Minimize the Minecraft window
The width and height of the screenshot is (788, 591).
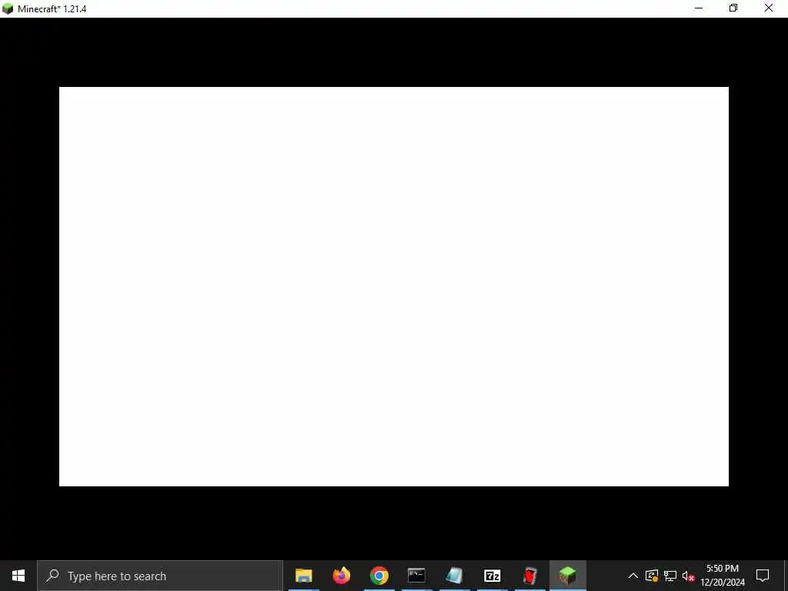[699, 8]
